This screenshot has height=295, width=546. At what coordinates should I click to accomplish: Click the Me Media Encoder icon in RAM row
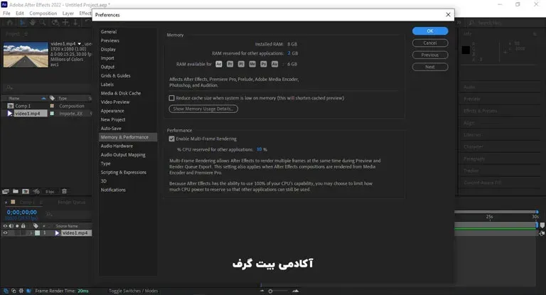click(x=252, y=64)
